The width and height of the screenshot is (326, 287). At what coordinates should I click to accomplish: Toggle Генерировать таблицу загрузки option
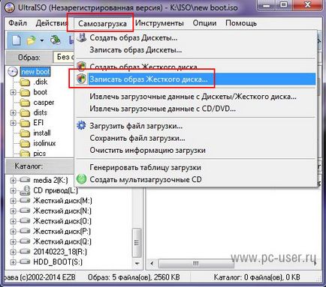(x=196, y=167)
